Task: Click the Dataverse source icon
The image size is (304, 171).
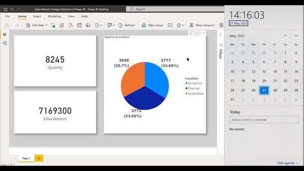Action: [x=88, y=25]
